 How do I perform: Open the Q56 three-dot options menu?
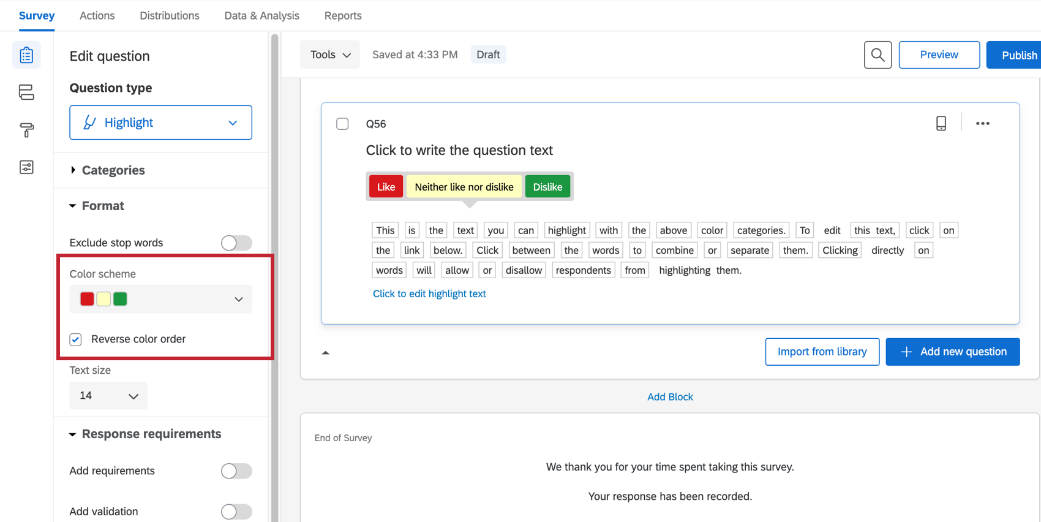pyautogui.click(x=983, y=123)
